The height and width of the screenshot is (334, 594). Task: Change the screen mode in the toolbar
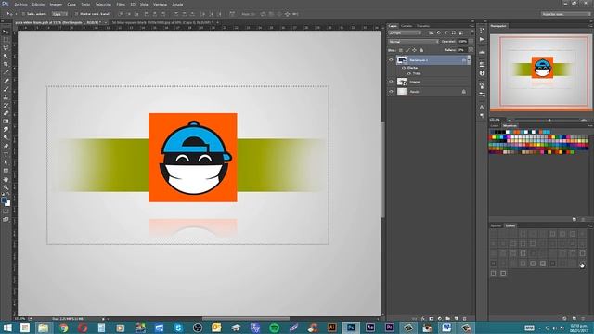coord(6,219)
